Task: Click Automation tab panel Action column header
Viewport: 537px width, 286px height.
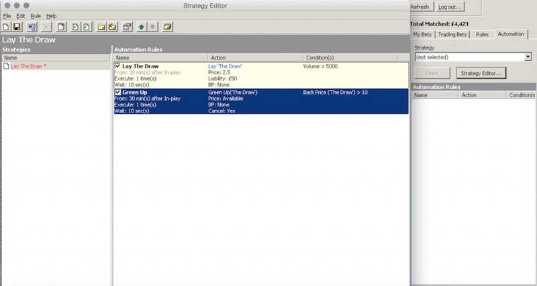Action: point(482,95)
